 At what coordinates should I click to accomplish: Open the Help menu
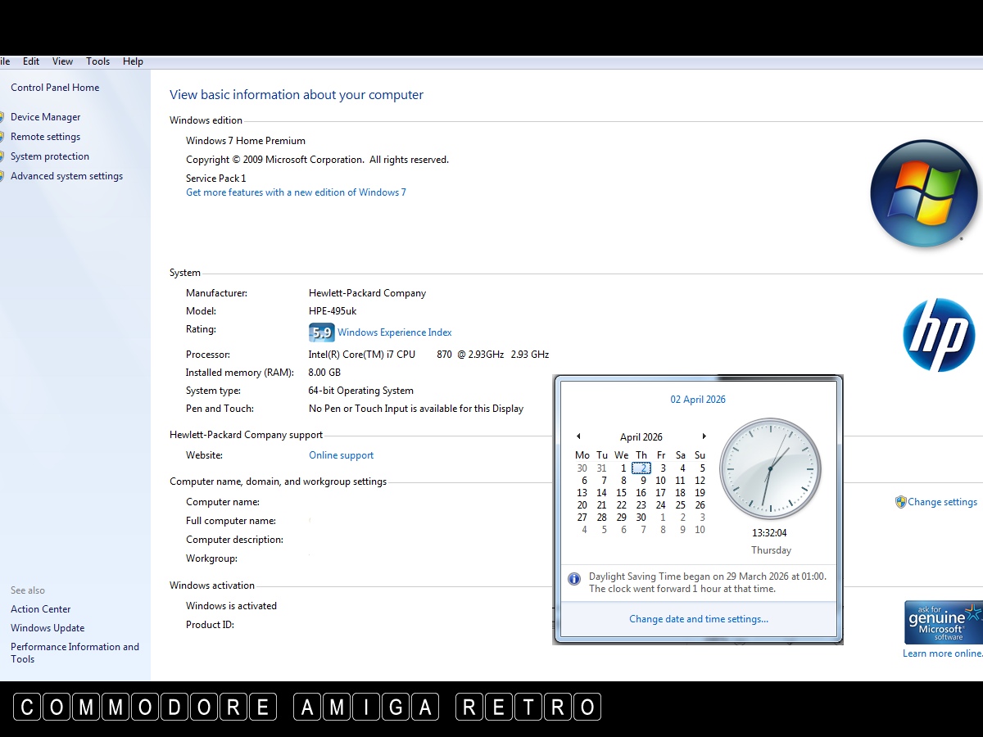coord(133,61)
